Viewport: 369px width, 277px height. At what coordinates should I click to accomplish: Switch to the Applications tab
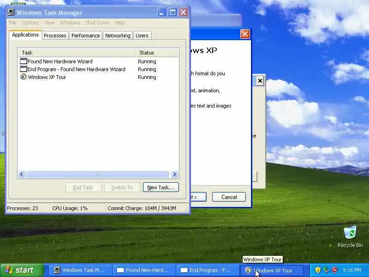pos(25,35)
